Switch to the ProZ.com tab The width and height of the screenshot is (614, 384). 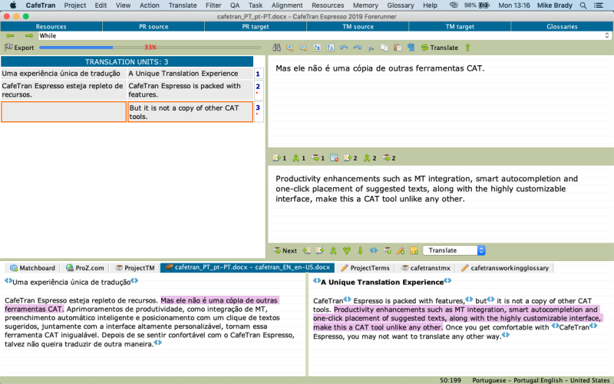click(85, 268)
